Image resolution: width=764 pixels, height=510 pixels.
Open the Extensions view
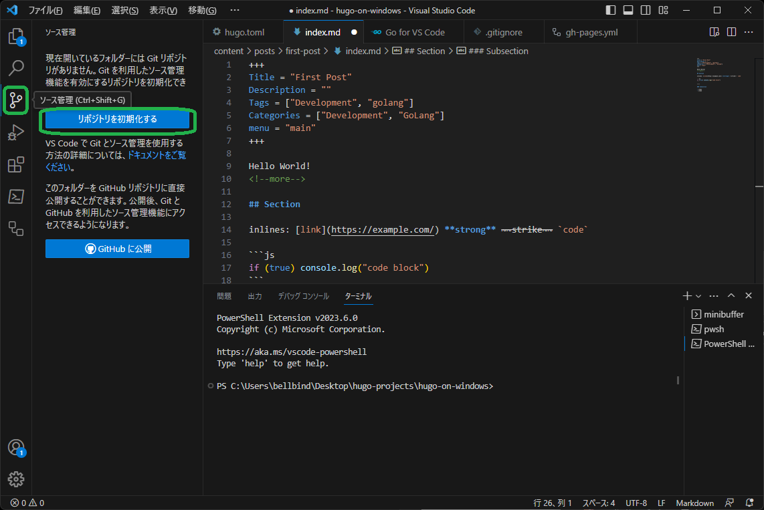(16, 164)
